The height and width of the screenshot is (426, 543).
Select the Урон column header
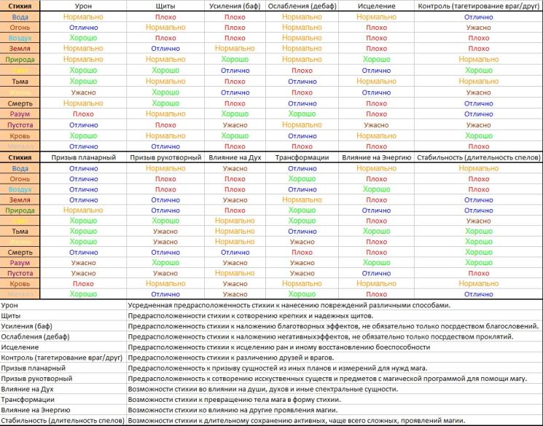(x=83, y=6)
